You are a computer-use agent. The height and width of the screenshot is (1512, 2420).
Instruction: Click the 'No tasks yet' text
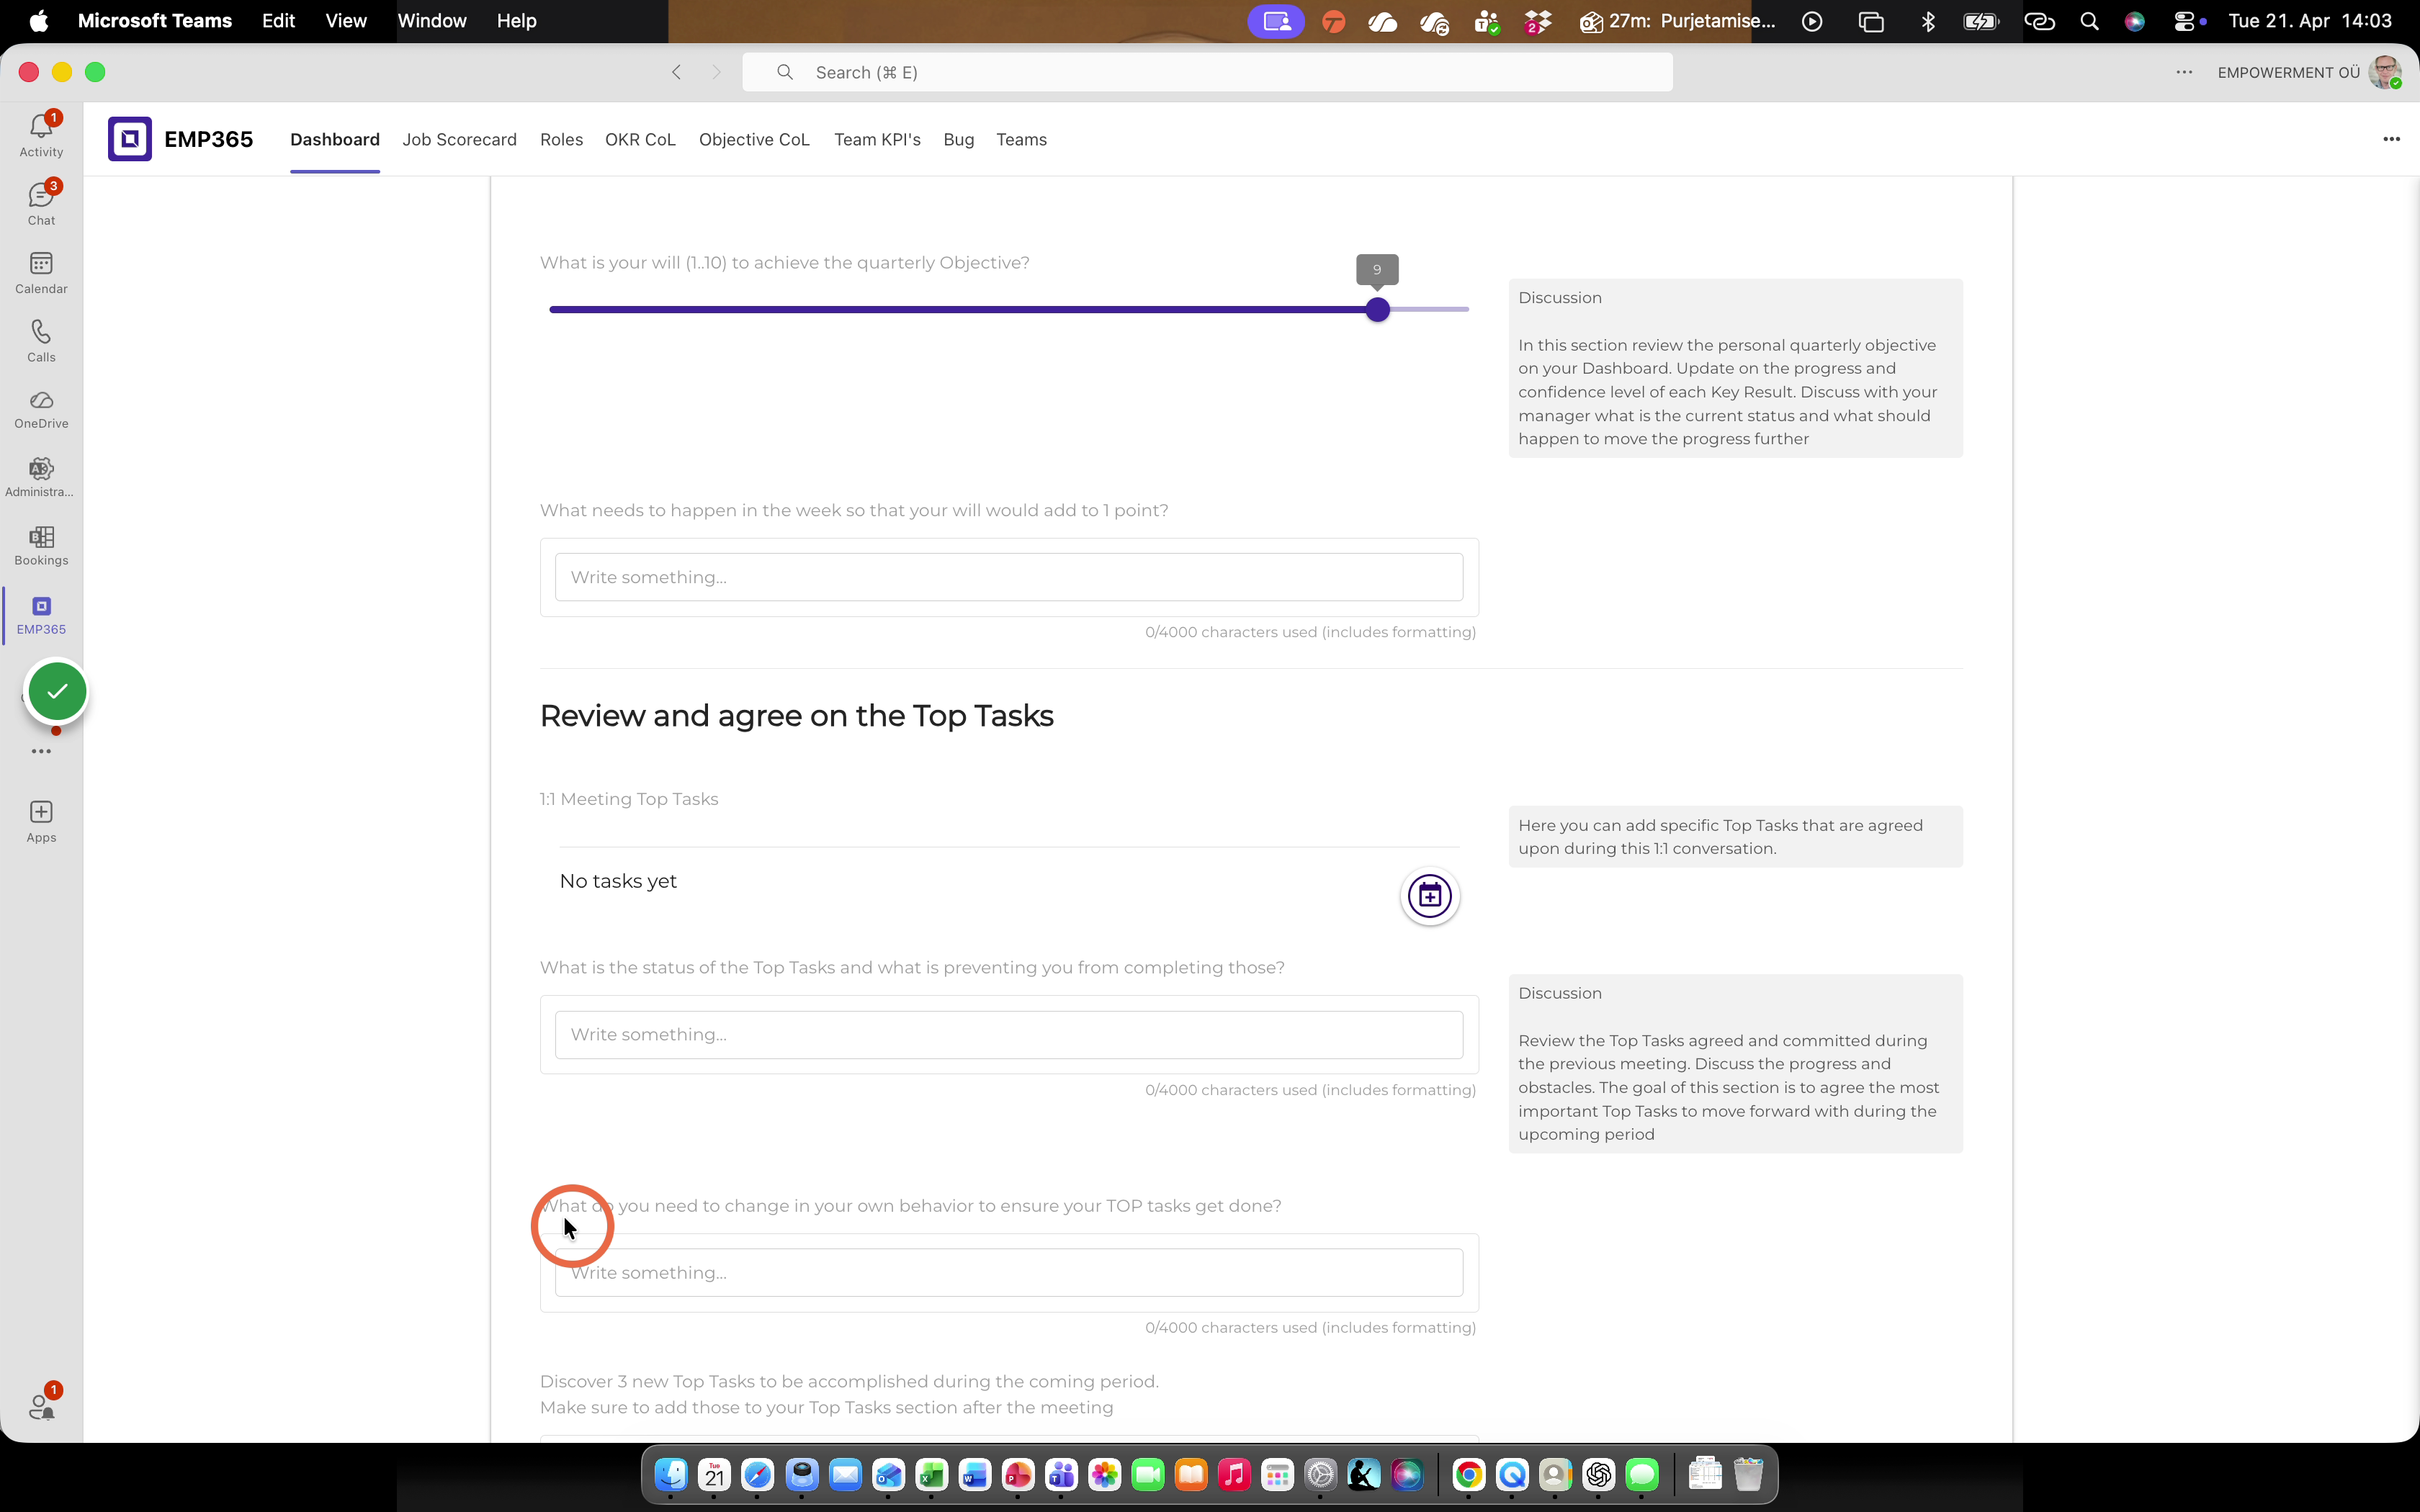point(618,881)
